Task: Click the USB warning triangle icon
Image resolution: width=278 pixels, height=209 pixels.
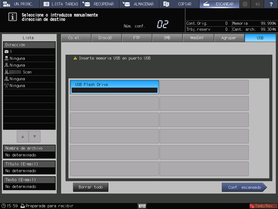Action: (x=75, y=58)
